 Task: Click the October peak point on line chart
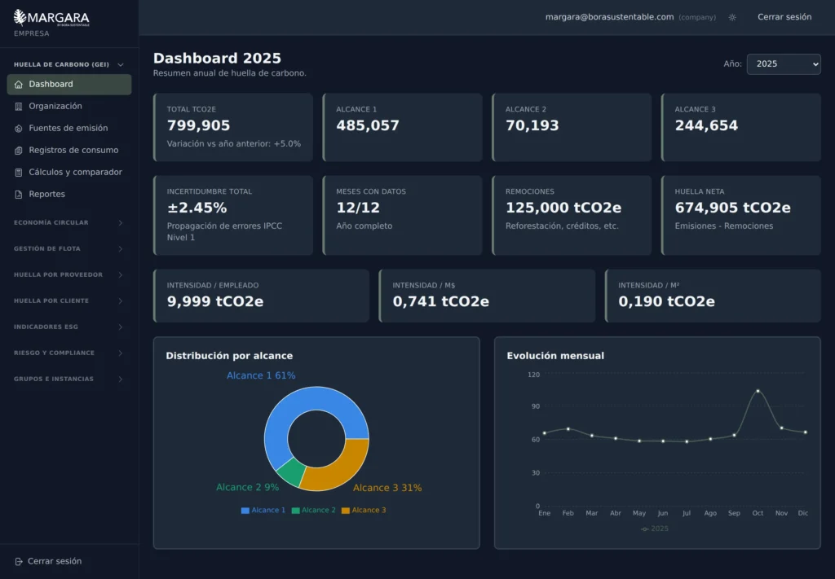758,391
